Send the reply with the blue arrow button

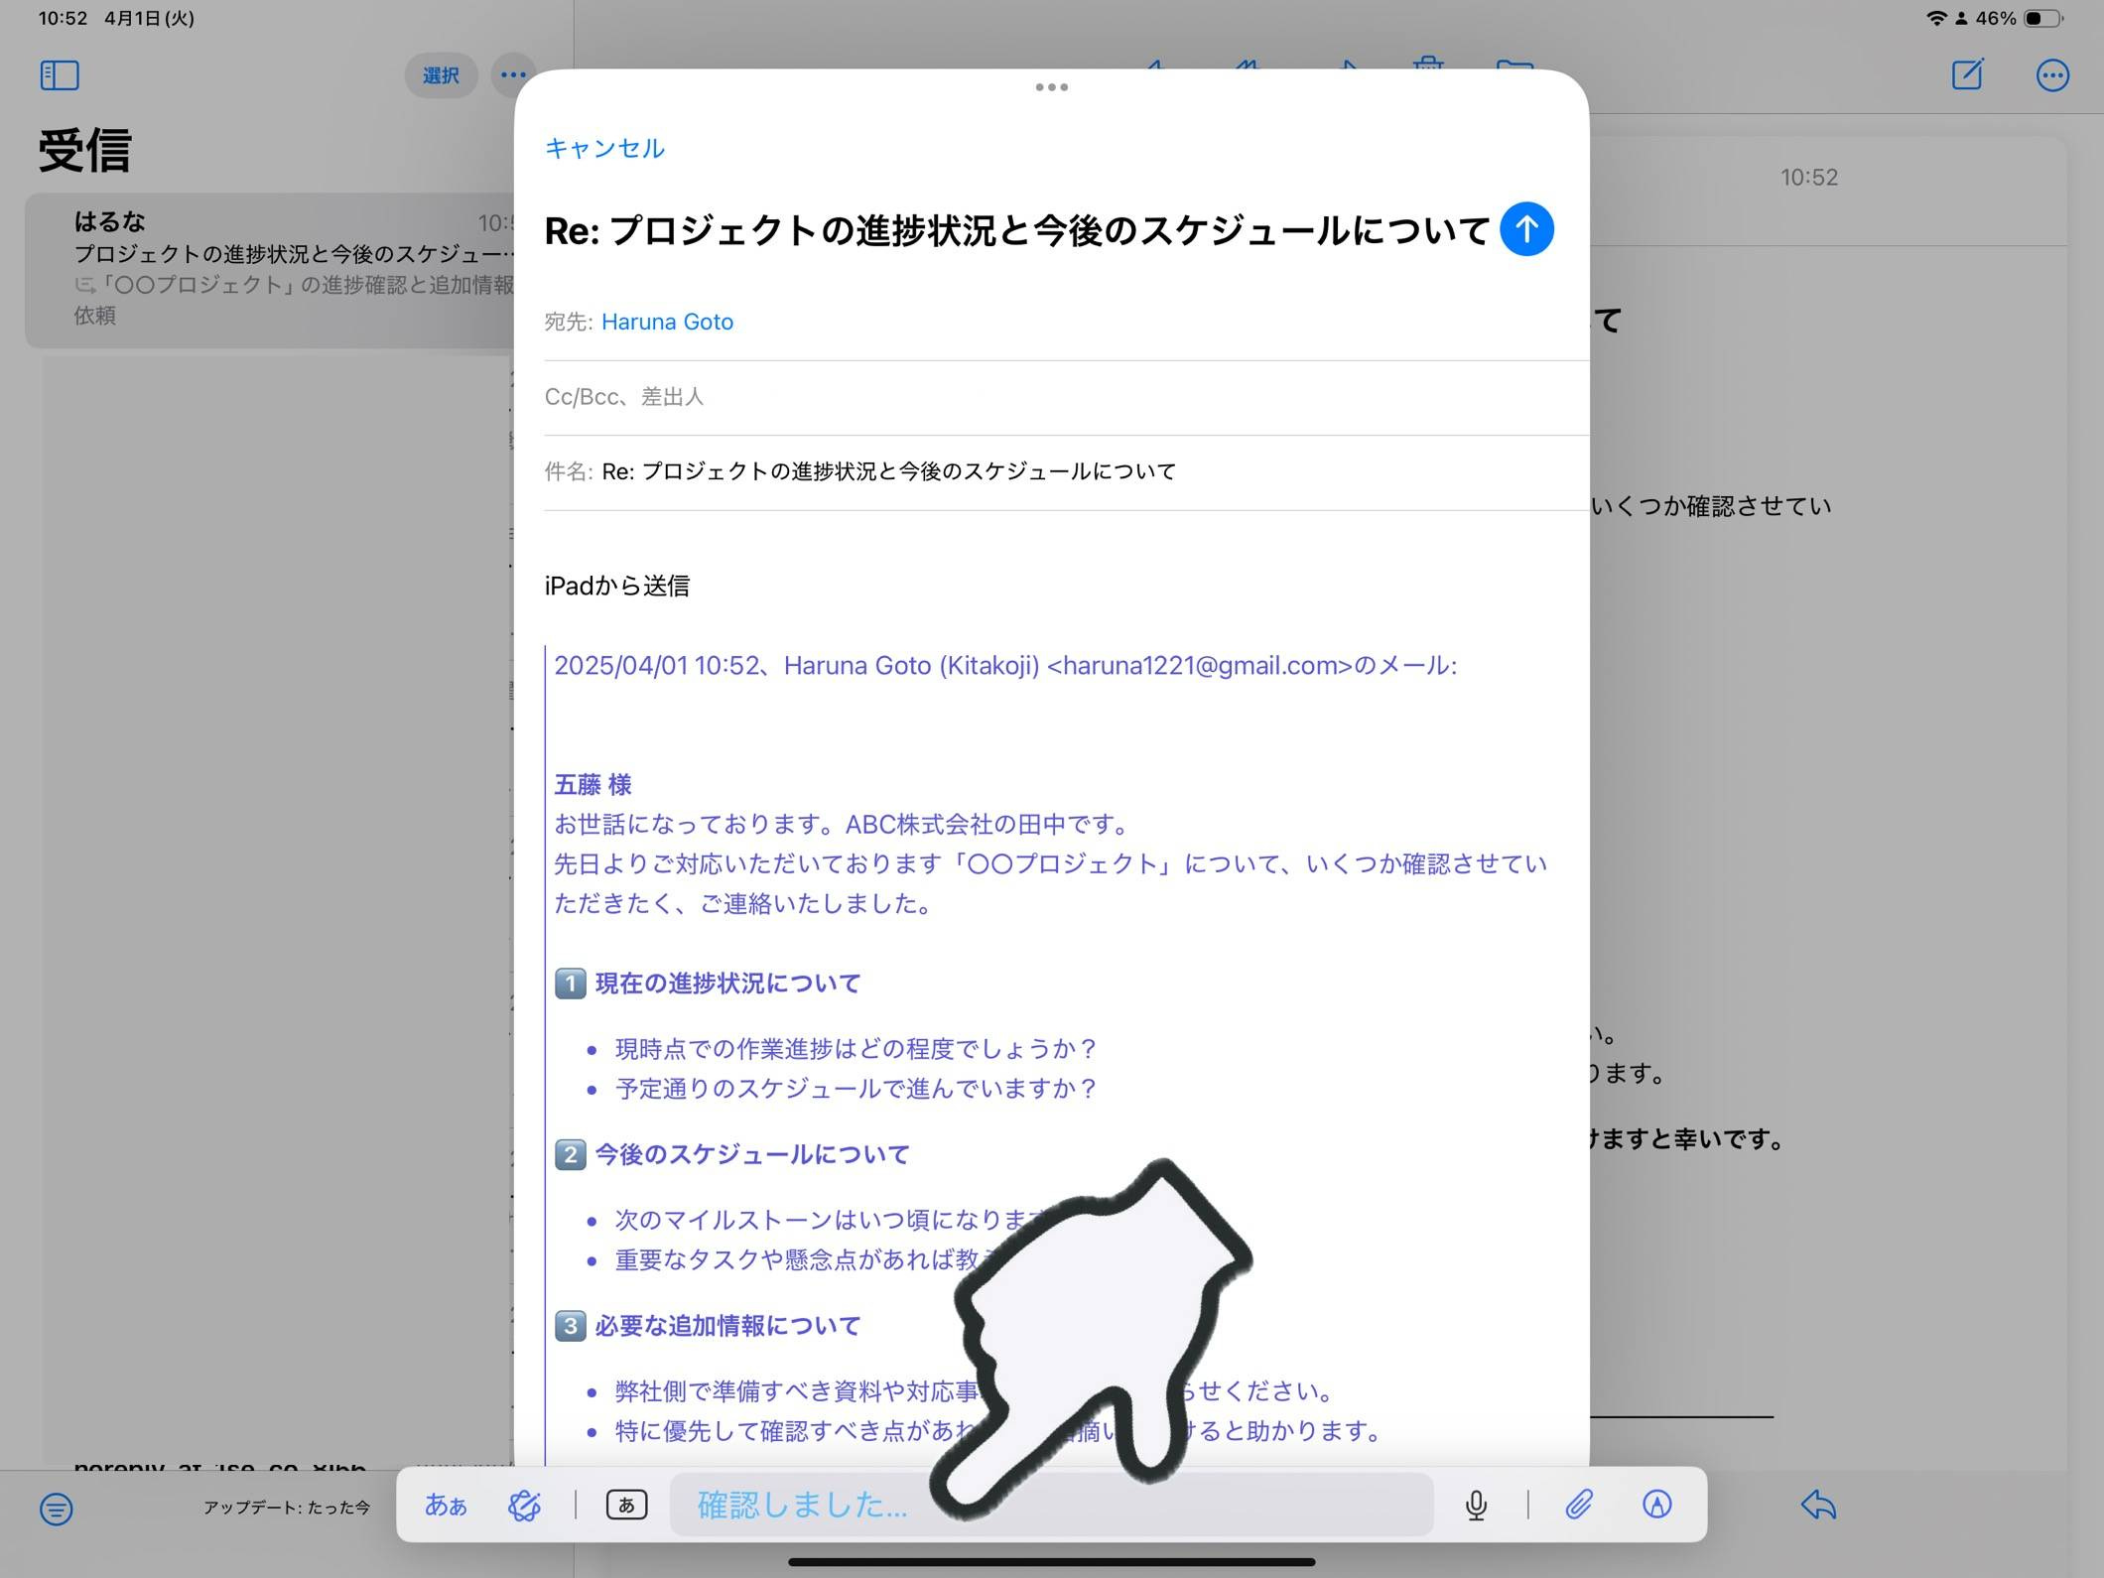tap(1525, 229)
